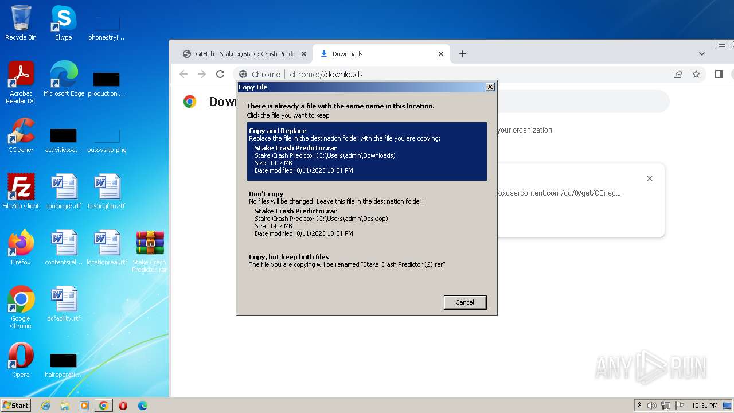Click the Opera taskbar icon
The width and height of the screenshot is (734, 413).
point(123,406)
